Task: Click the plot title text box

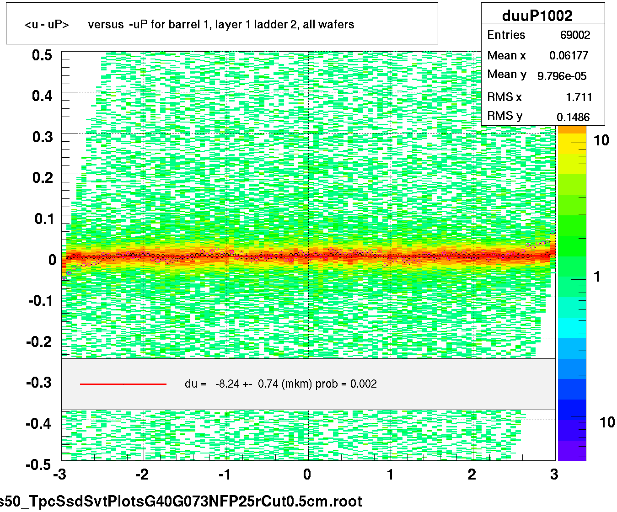Action: coord(222,24)
